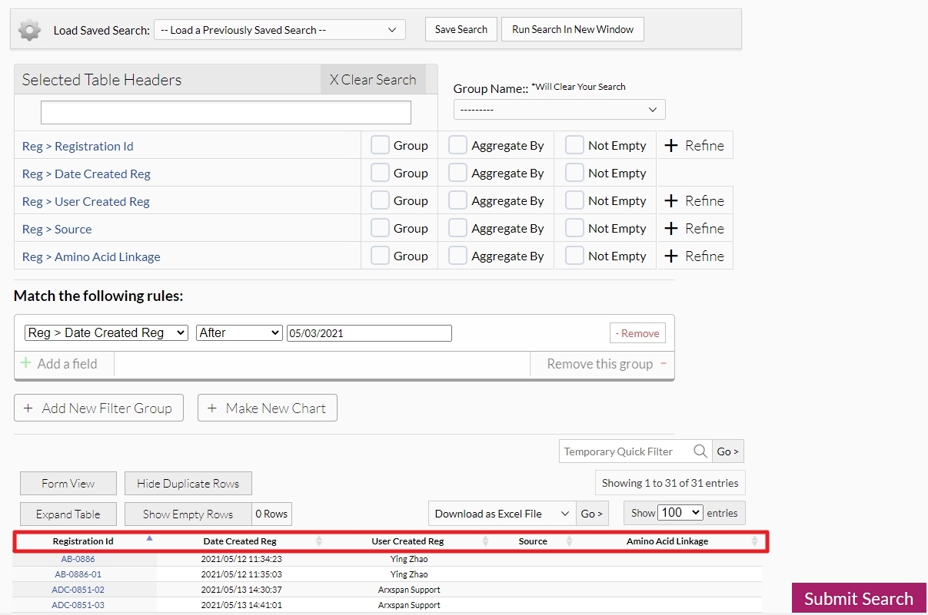Sort by Registration Id column arrow

(x=149, y=539)
